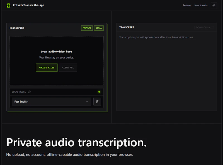Screen dimensions: 223x165
Task: Click the Choose Files button
Action: pyautogui.click(x=47, y=67)
